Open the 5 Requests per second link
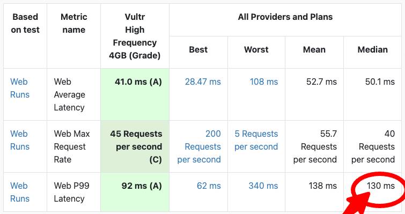The height and width of the screenshot is (214, 405). click(256, 140)
